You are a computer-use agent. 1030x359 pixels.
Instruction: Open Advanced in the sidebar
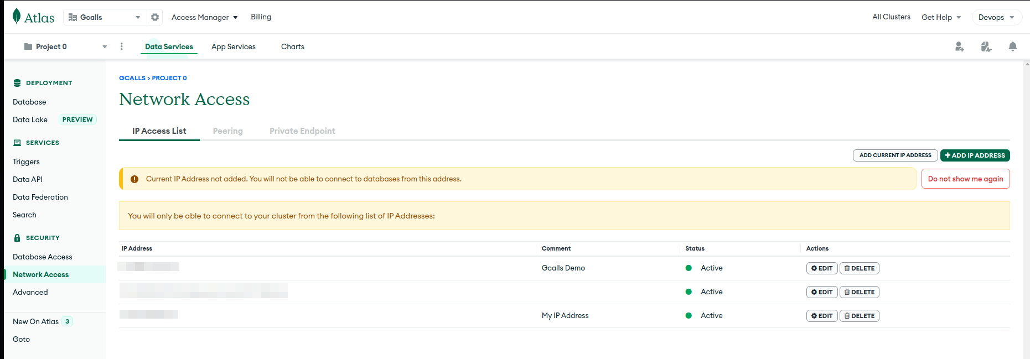click(30, 292)
